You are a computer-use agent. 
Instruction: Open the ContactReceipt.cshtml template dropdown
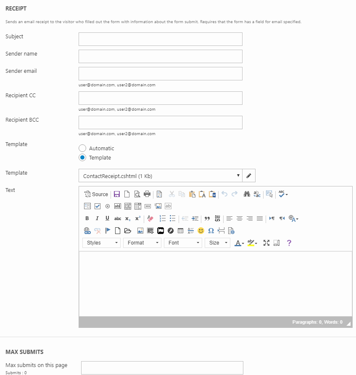(160, 176)
